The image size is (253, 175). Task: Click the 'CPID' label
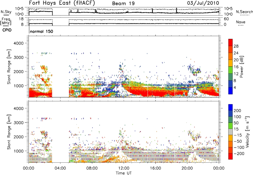[7, 30]
